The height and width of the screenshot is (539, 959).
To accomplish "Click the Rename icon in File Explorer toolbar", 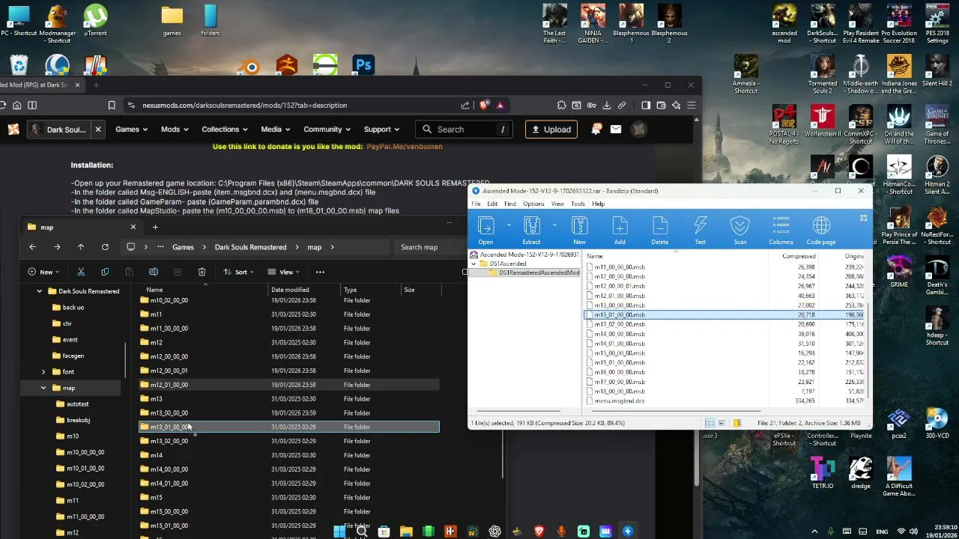I will pyautogui.click(x=153, y=272).
